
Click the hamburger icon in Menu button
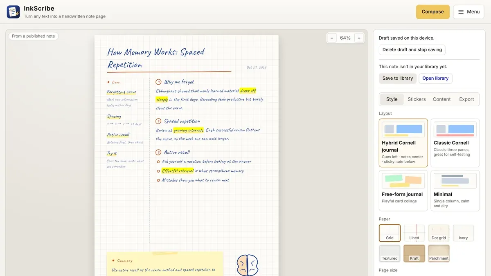coord(461,12)
